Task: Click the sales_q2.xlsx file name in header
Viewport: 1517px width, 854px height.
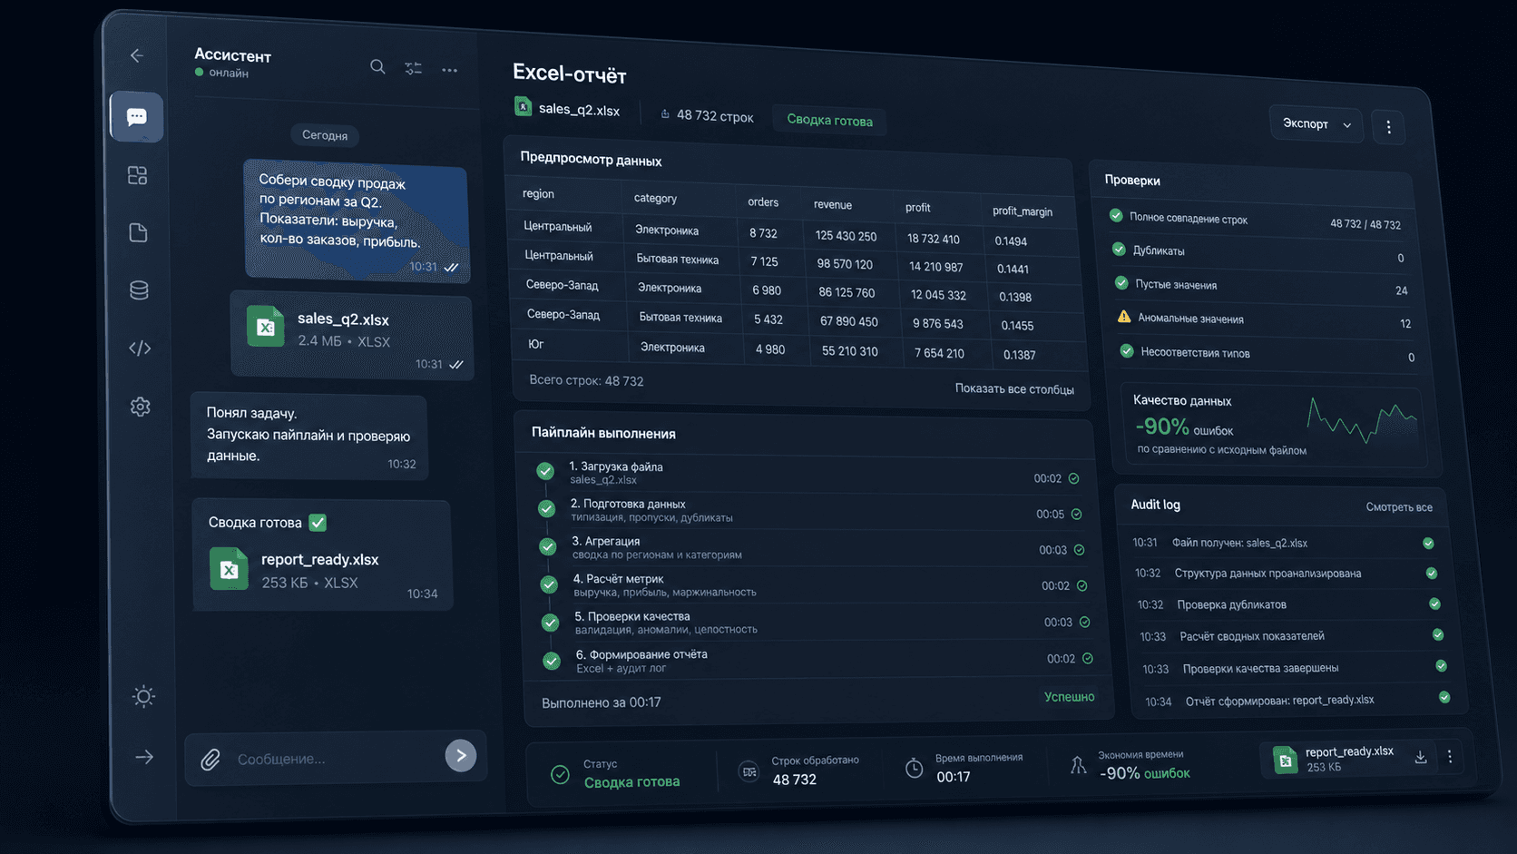Action: (x=579, y=110)
